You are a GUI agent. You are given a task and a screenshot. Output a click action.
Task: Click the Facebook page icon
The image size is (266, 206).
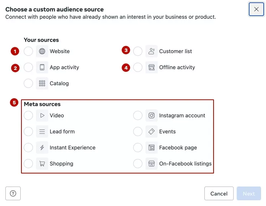click(152, 148)
